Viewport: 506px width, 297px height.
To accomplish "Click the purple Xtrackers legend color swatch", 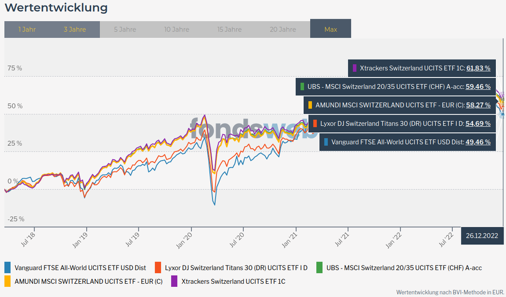I will (174, 281).
